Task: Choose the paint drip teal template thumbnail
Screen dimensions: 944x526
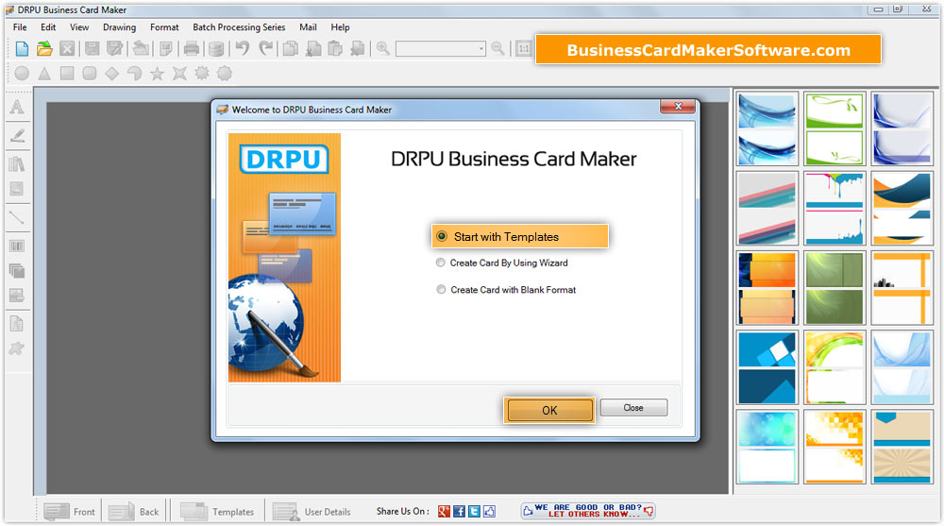Action: (834, 209)
